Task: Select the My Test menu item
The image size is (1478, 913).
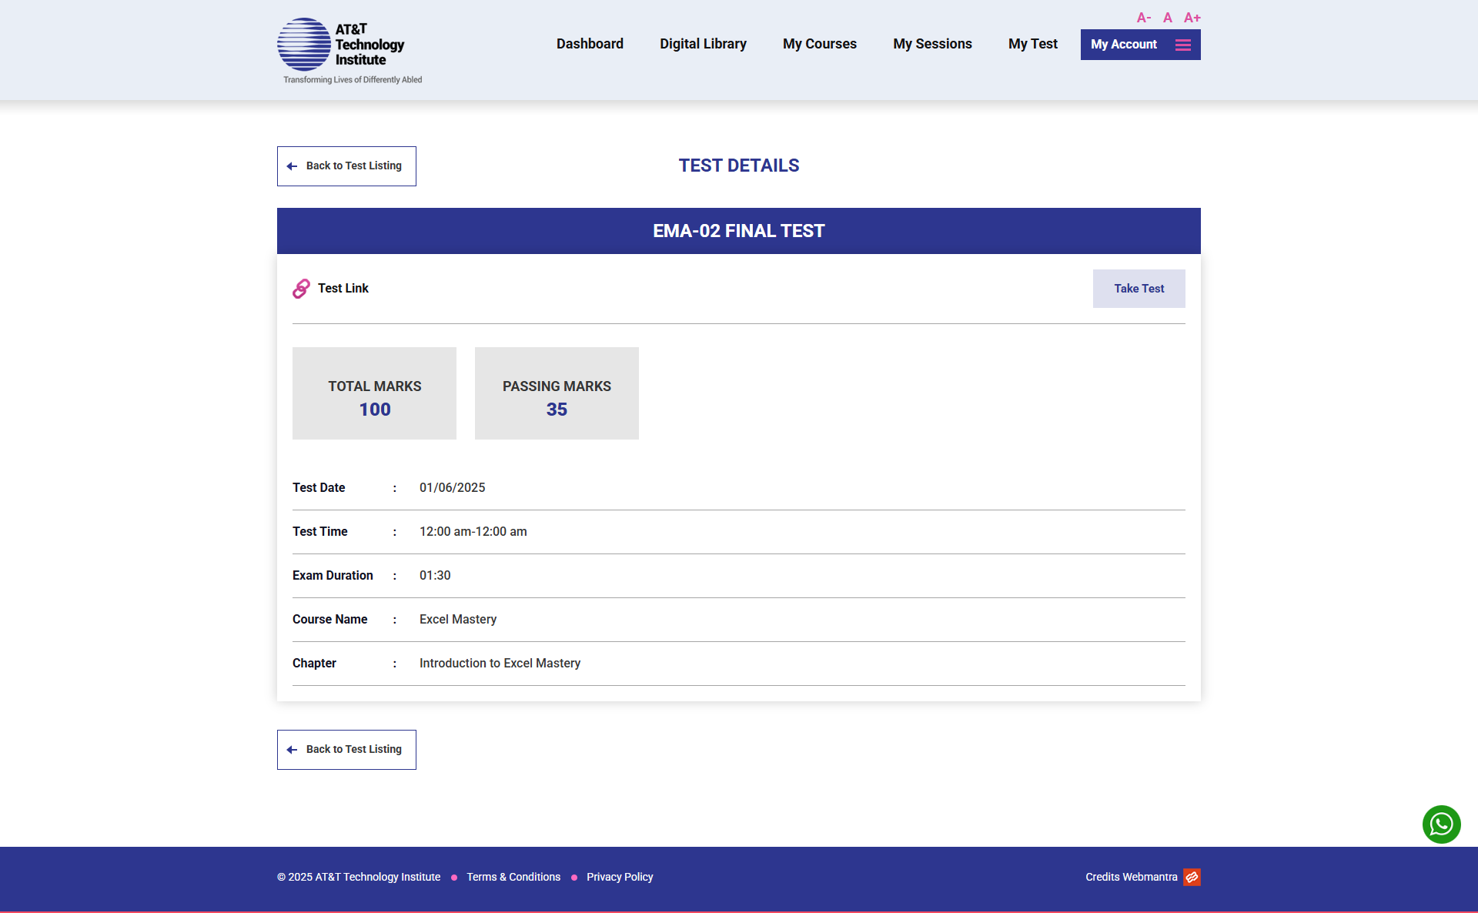Action: (1032, 44)
